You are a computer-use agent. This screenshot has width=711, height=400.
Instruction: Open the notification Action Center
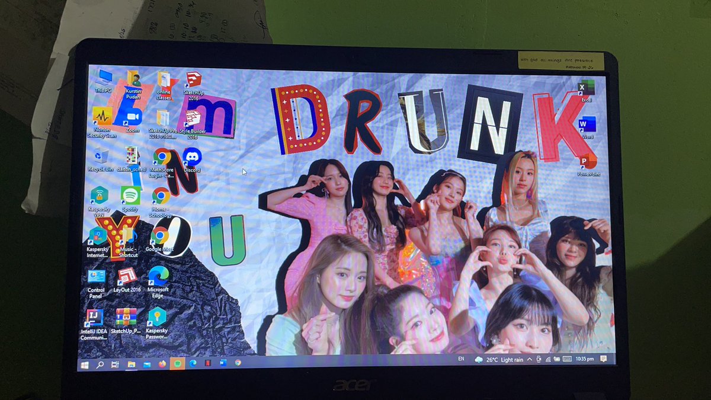604,359
